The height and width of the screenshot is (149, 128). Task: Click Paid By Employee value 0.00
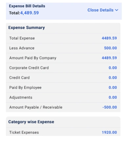click(x=113, y=88)
